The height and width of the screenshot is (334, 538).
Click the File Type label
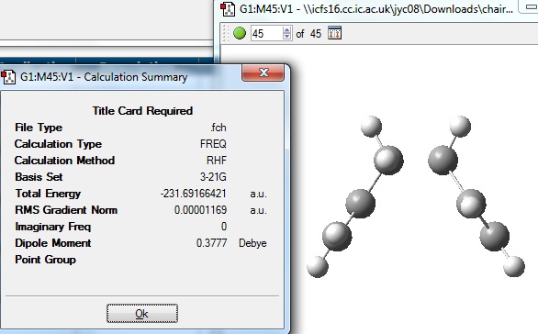39,128
